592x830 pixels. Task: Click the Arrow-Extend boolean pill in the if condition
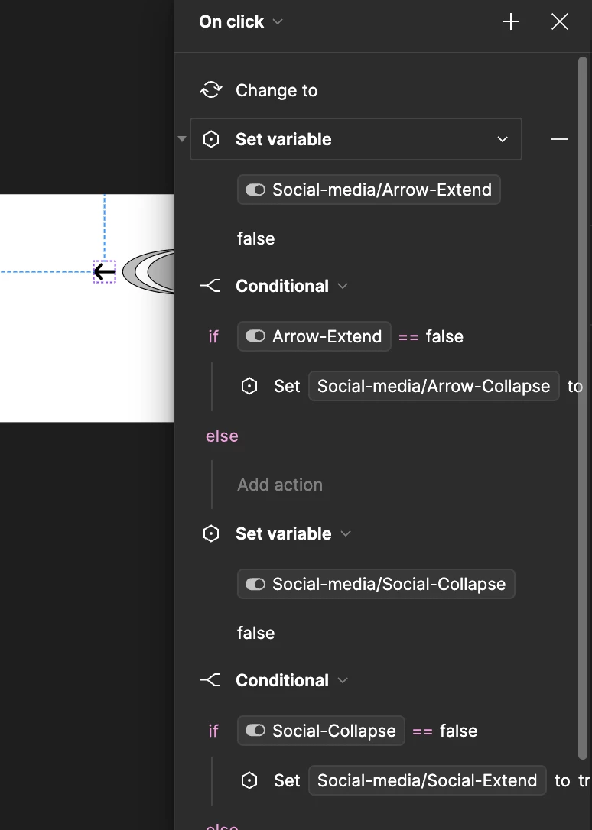point(314,336)
